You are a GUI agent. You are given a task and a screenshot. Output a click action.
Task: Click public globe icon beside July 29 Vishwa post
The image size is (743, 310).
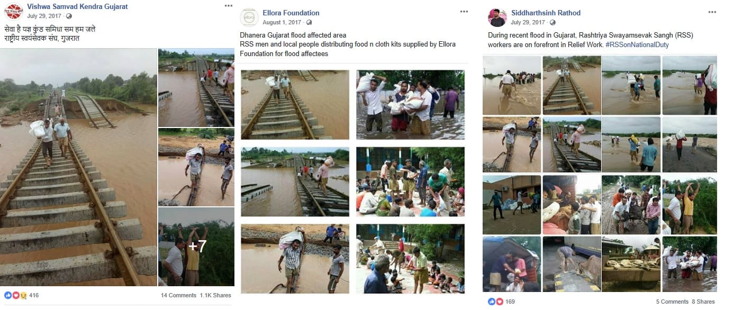[69, 16]
